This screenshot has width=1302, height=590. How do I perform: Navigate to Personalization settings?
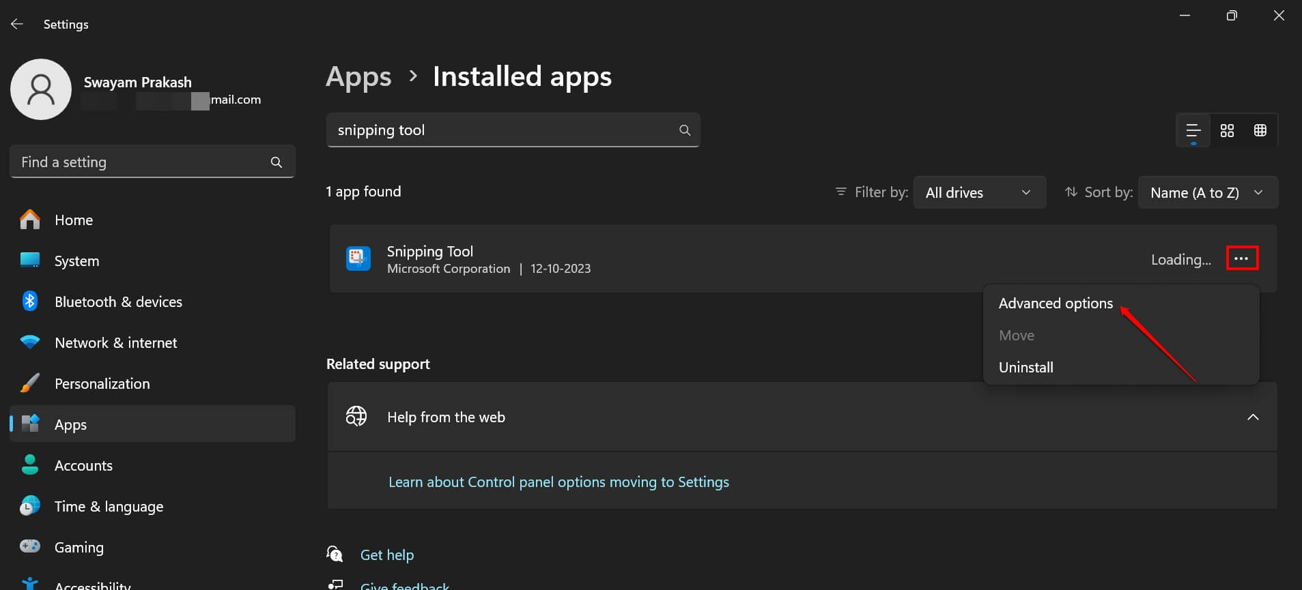[102, 383]
